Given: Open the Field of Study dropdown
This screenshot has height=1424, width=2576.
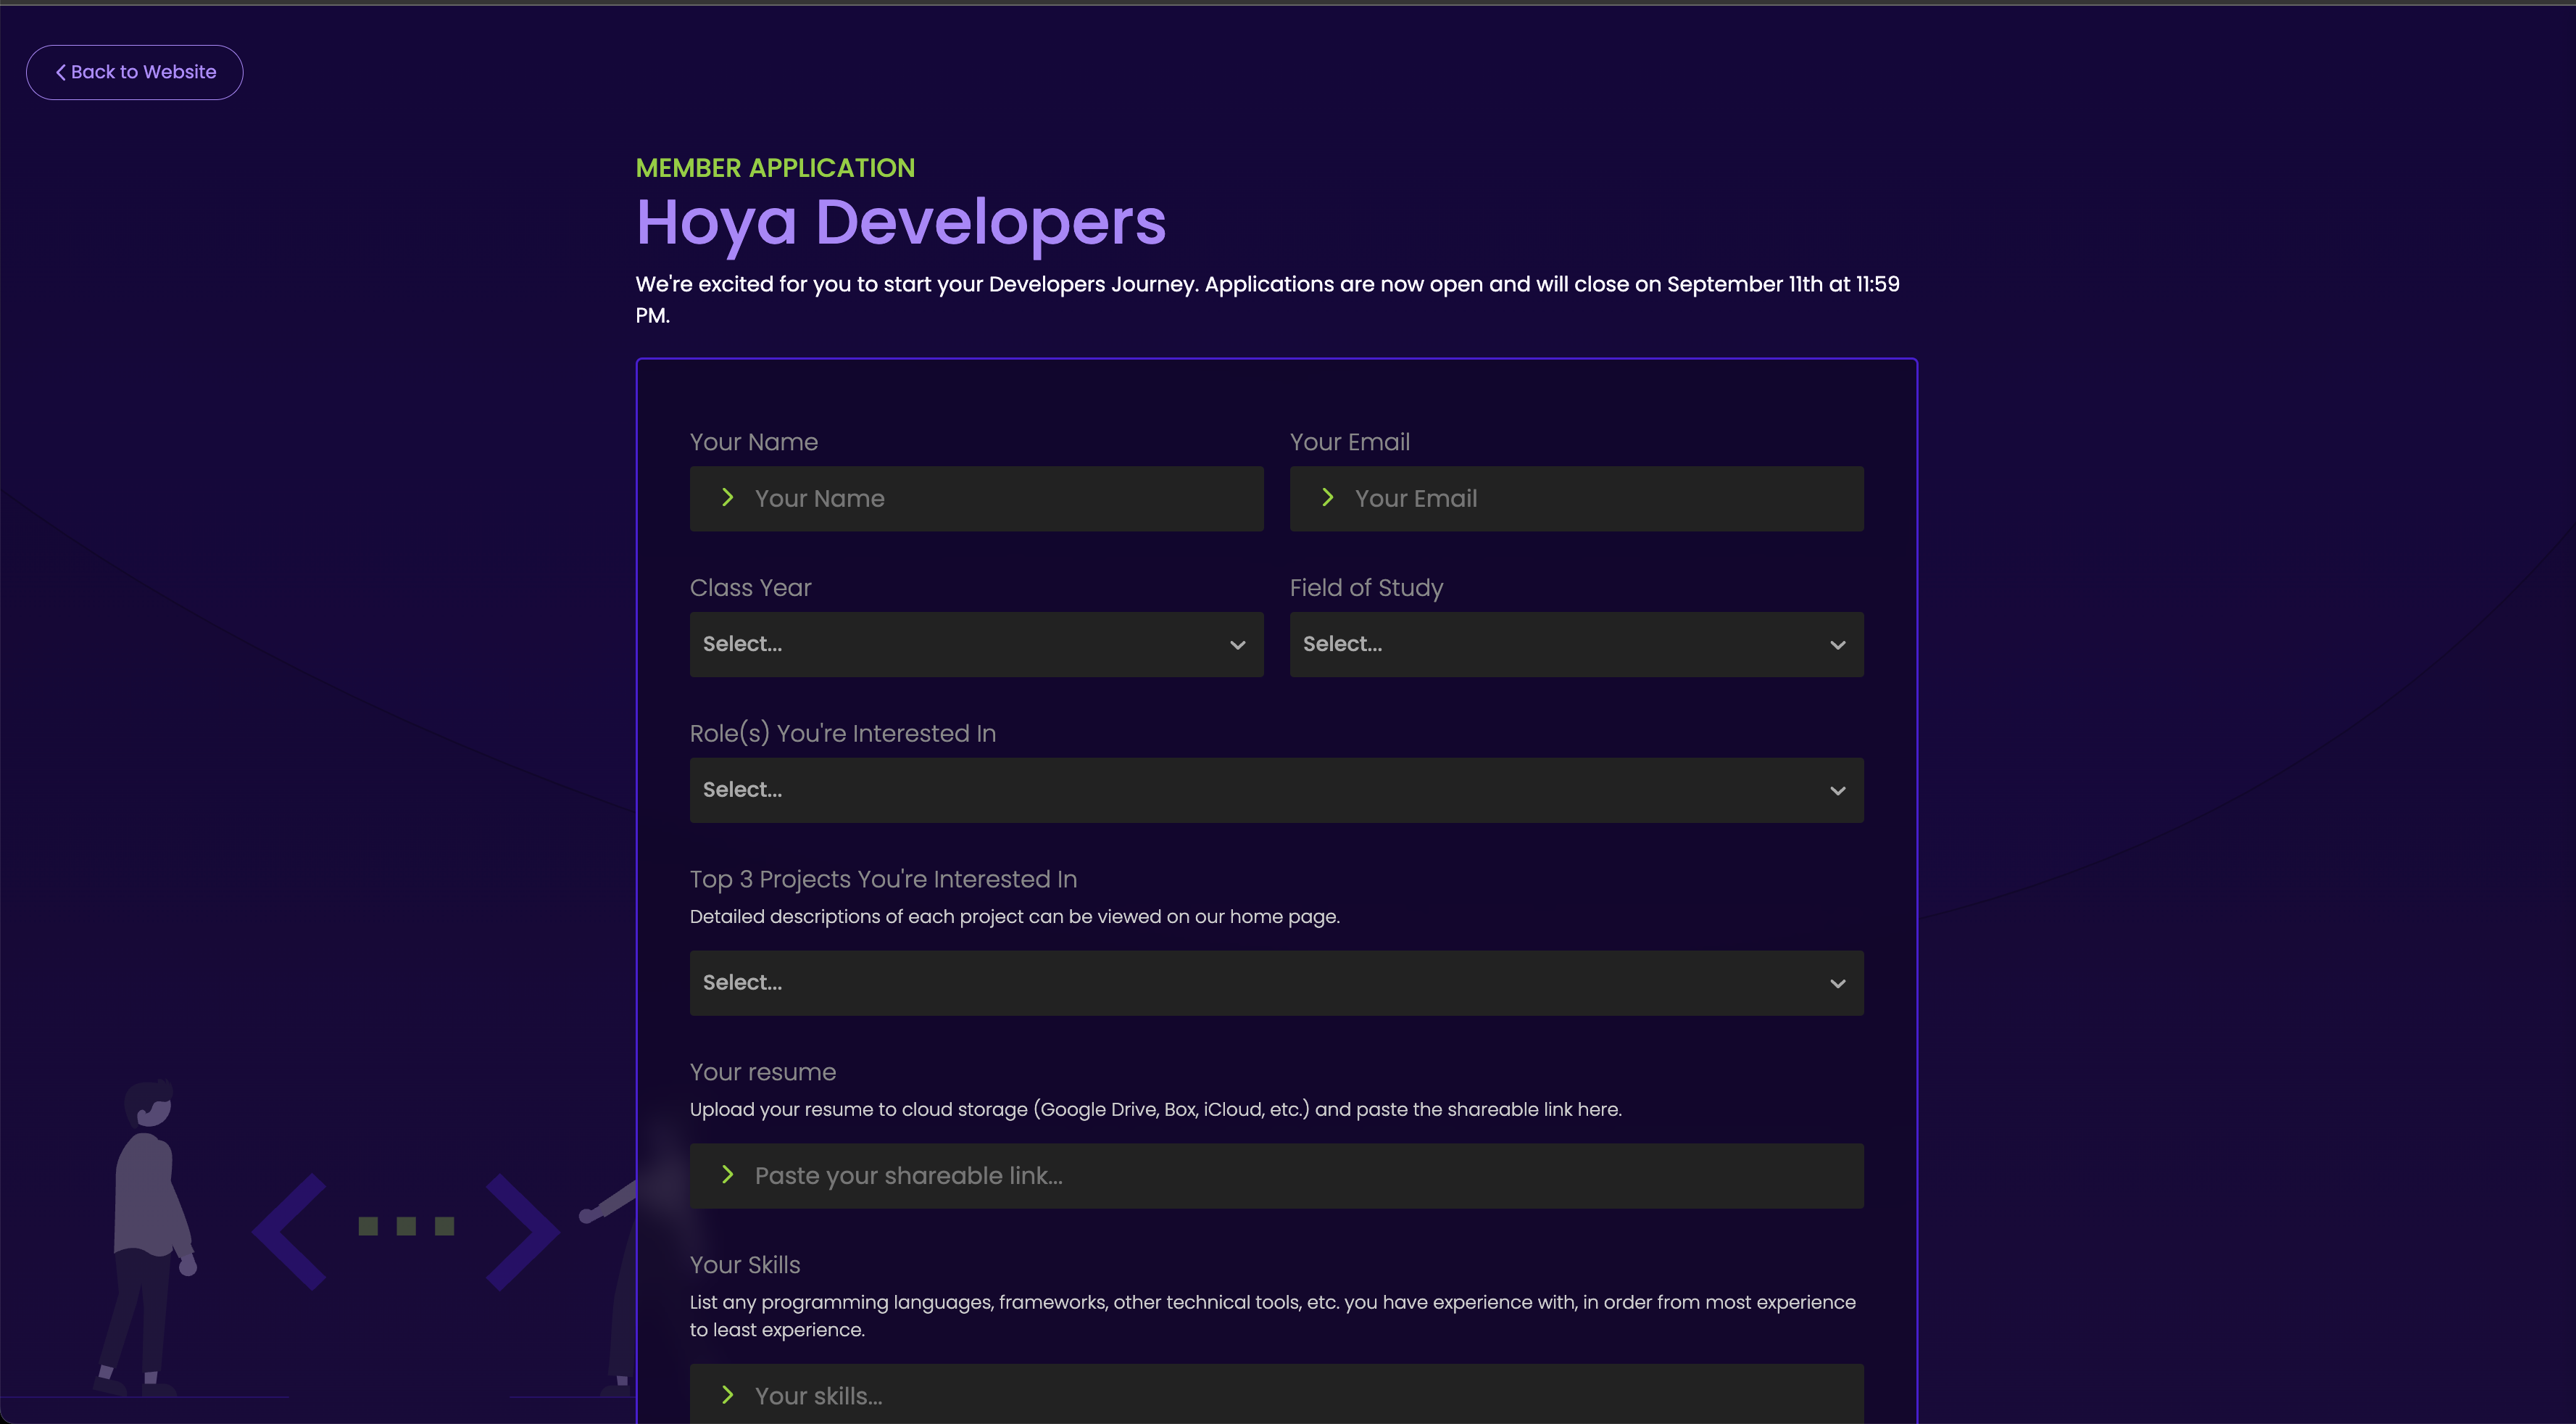Looking at the screenshot, I should (x=1576, y=644).
